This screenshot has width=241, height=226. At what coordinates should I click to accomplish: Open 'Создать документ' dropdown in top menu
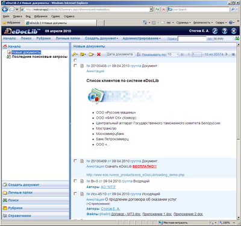(x=101, y=38)
